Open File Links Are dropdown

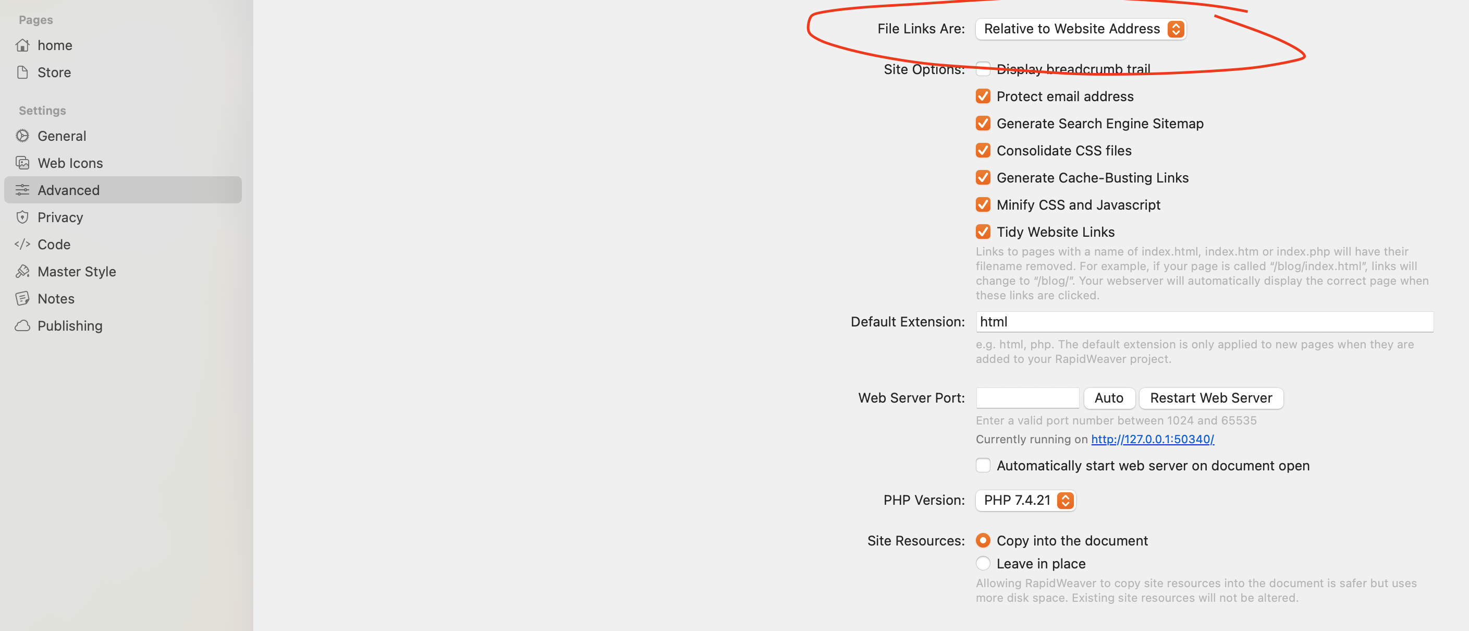(x=1081, y=29)
